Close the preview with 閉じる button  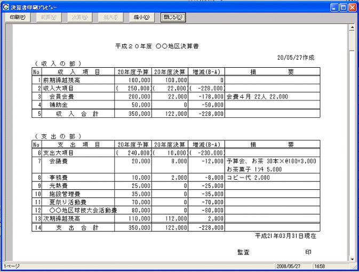tap(173, 17)
